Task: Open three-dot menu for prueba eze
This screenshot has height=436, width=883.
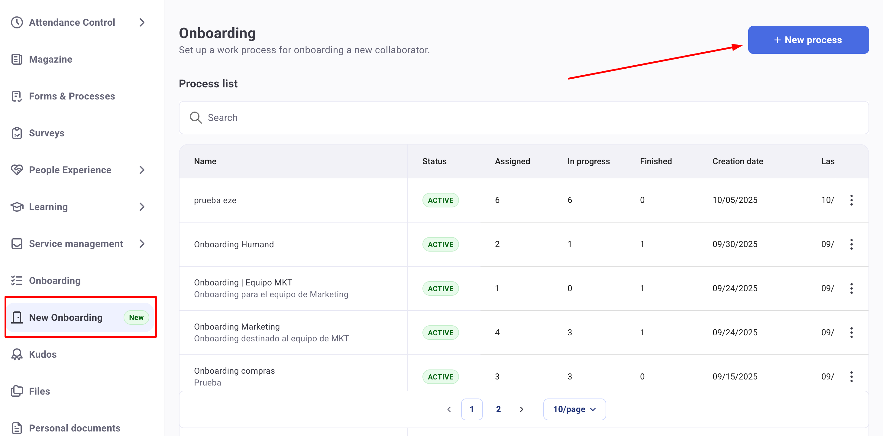Action: (x=851, y=200)
